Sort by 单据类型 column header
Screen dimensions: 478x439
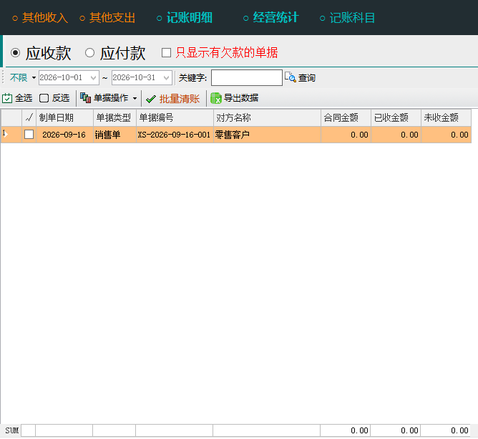114,117
